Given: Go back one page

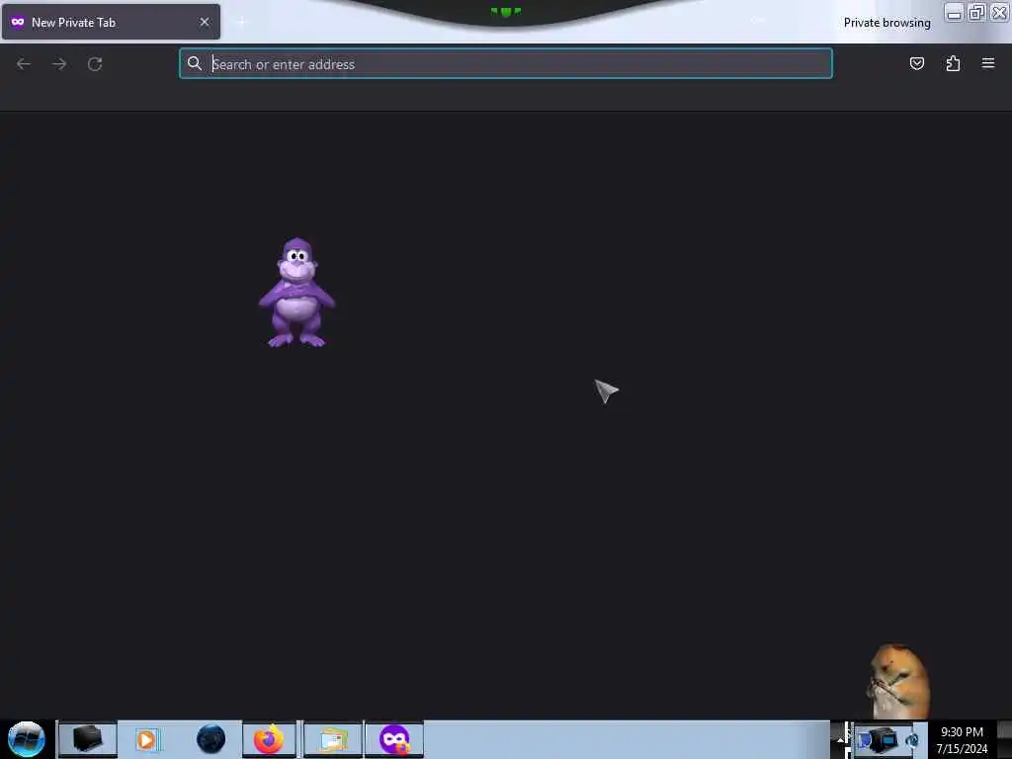Looking at the screenshot, I should (24, 64).
